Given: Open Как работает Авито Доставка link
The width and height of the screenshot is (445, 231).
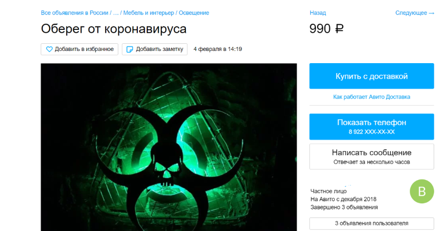Looking at the screenshot, I should pyautogui.click(x=372, y=97).
